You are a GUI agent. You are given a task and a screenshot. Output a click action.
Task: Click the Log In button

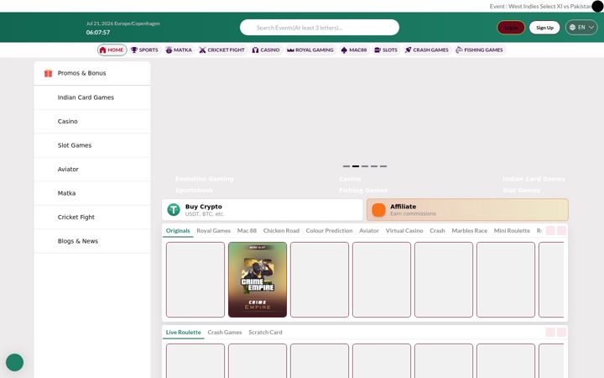[x=511, y=28]
